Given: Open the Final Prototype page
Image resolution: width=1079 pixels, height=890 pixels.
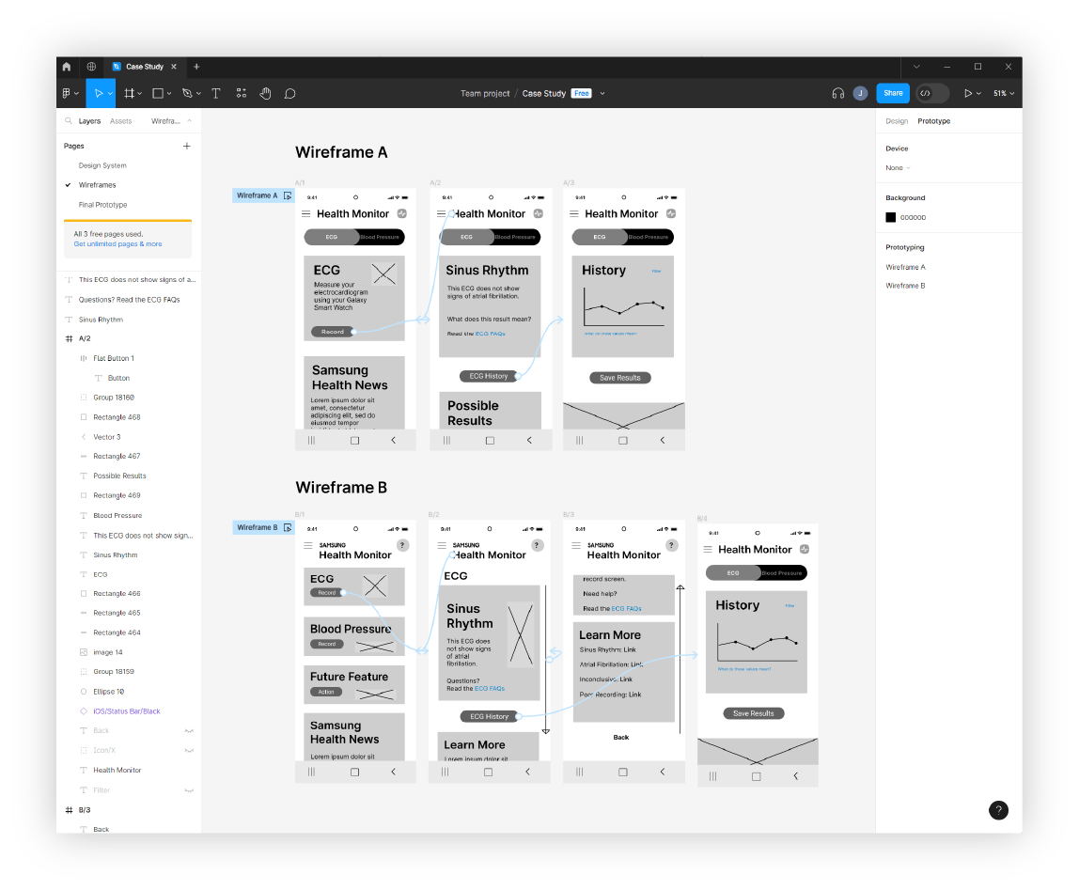Looking at the screenshot, I should 102,205.
